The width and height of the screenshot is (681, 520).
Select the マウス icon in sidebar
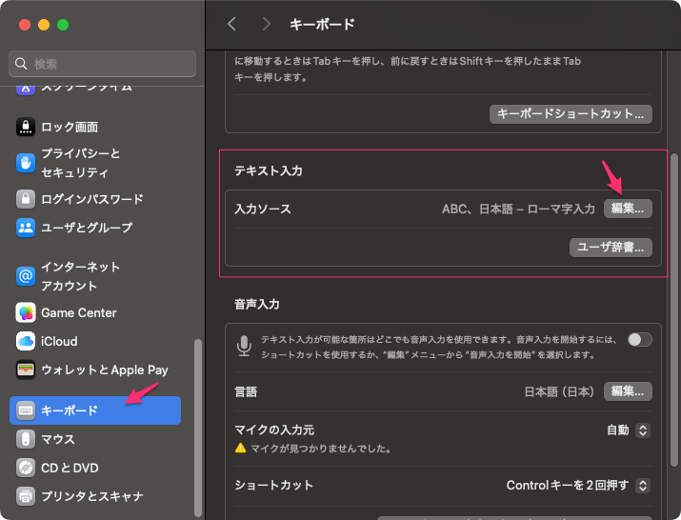coord(26,439)
